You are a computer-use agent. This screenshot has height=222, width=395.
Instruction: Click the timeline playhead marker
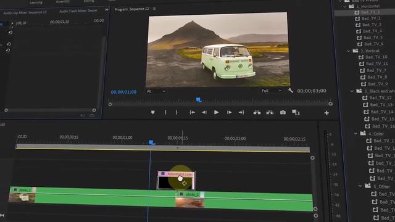pos(151,142)
